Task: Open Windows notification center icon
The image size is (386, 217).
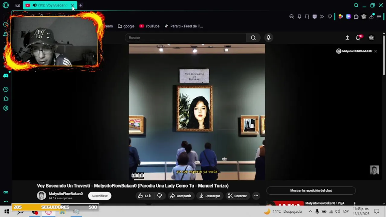Action: pos(377,212)
